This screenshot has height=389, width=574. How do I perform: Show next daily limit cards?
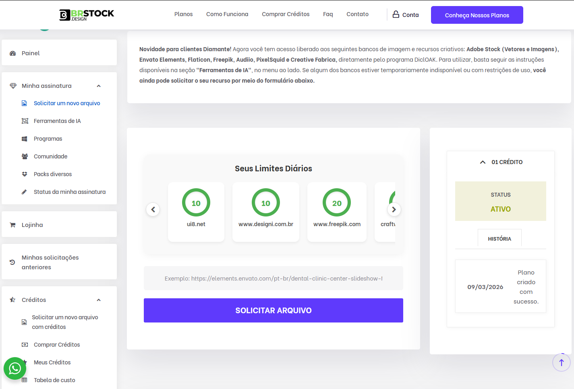(x=394, y=210)
